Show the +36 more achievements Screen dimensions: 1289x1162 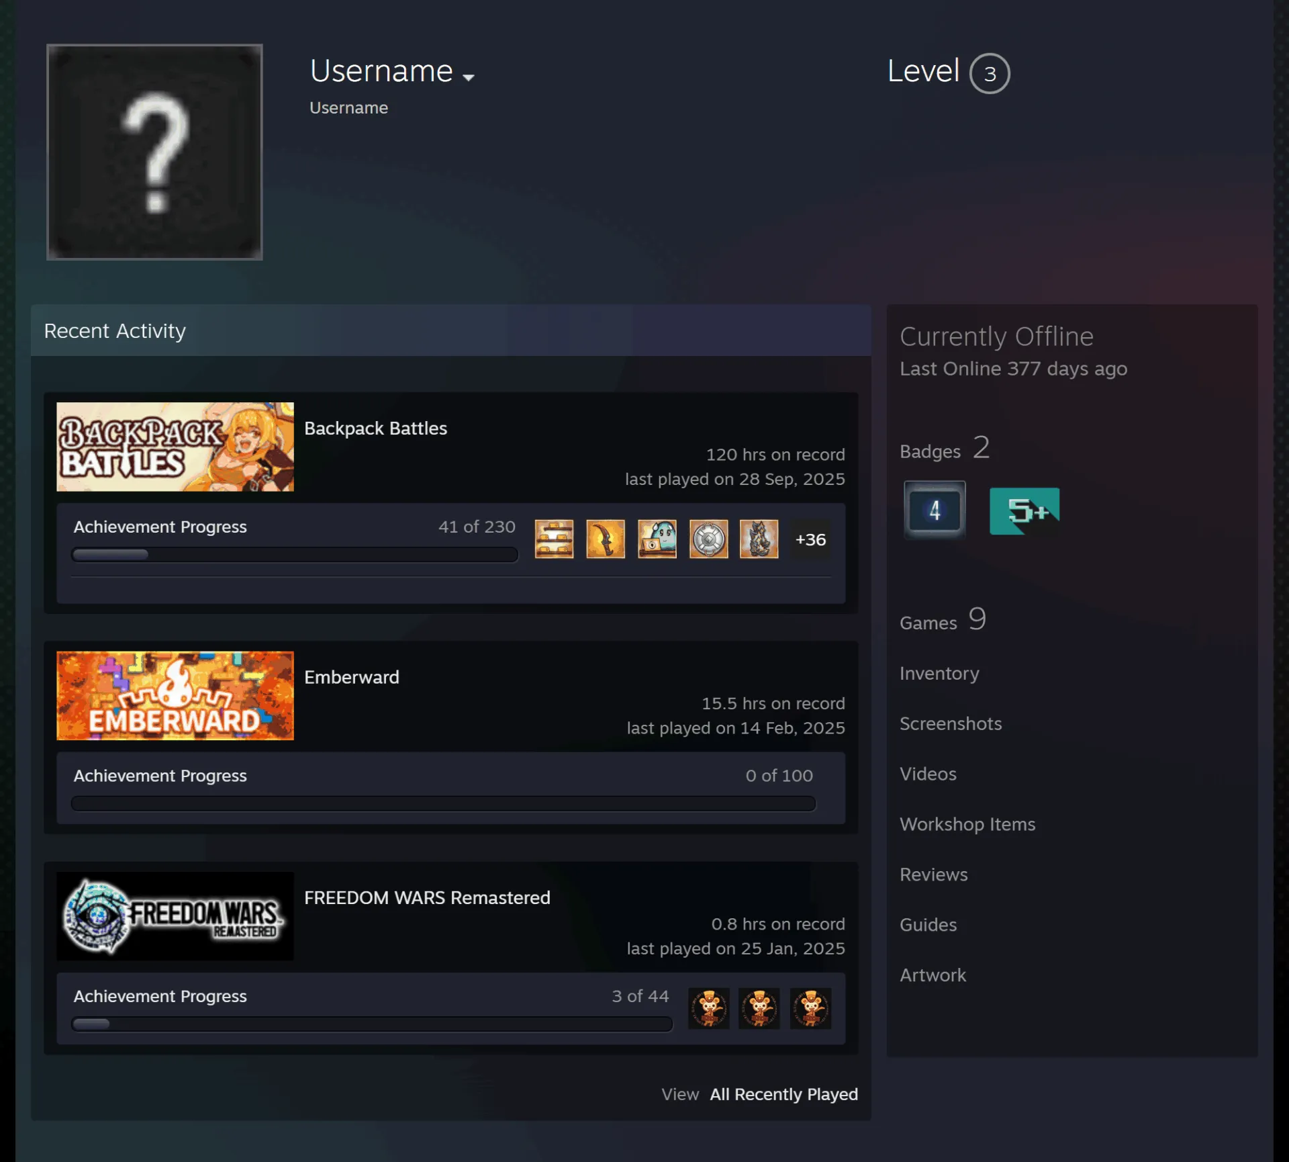[810, 539]
